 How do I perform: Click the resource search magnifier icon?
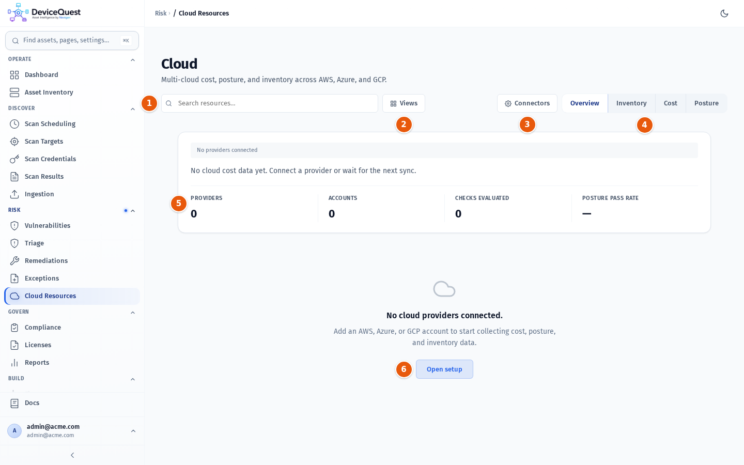[168, 103]
